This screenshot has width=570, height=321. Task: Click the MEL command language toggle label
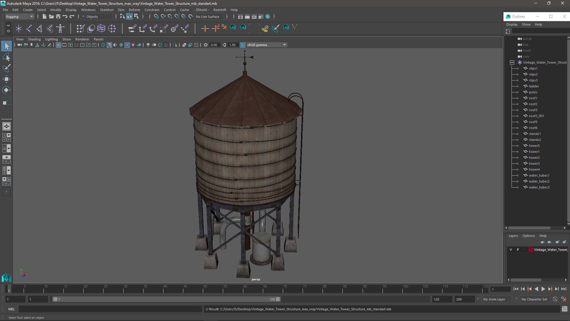pos(11,309)
